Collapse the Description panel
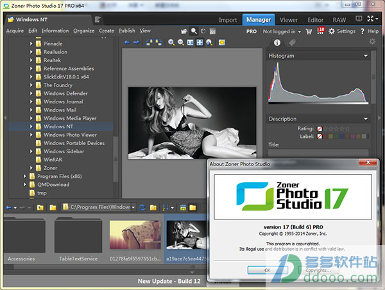The width and height of the screenshot is (385, 290). (x=366, y=119)
